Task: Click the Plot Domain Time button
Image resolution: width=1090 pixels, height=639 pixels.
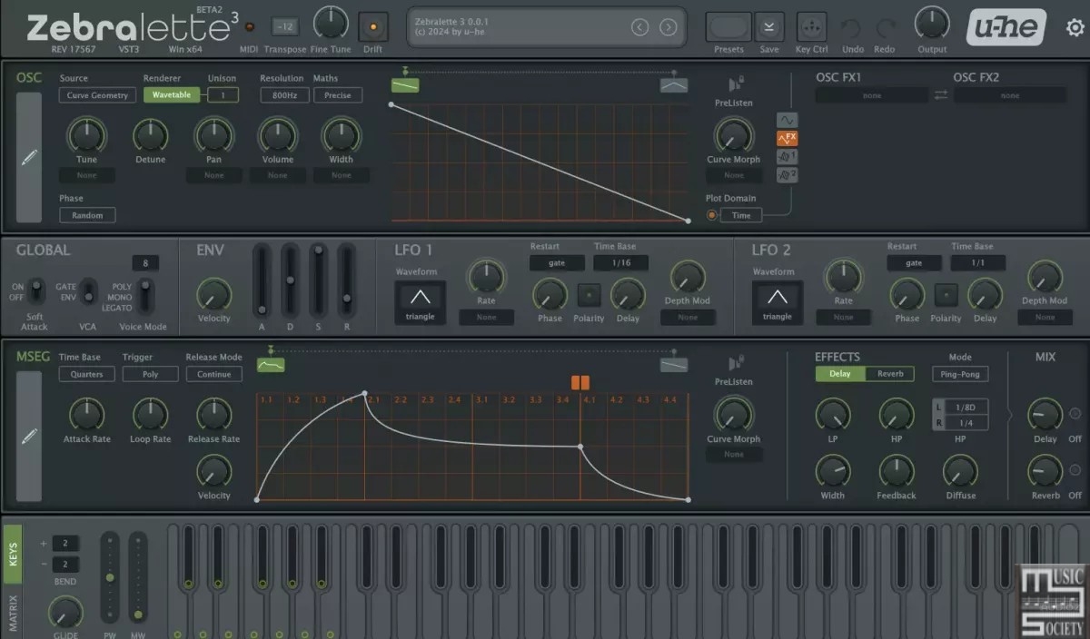Action: [x=741, y=215]
